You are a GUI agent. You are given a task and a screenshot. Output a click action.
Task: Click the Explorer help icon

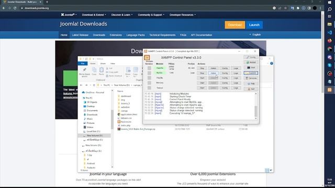coord(272,64)
